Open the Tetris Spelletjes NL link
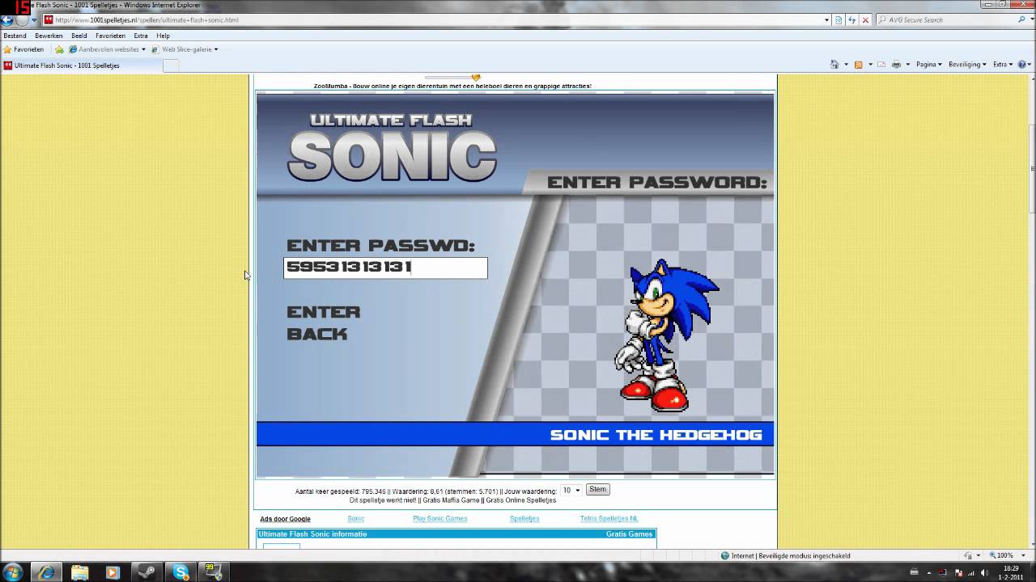Screen dimensions: 1036x582 tap(609, 519)
